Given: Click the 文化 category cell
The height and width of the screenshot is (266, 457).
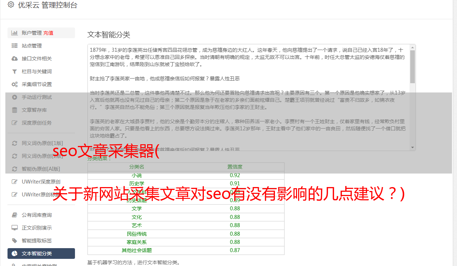Looking at the screenshot, I should point(137,217).
